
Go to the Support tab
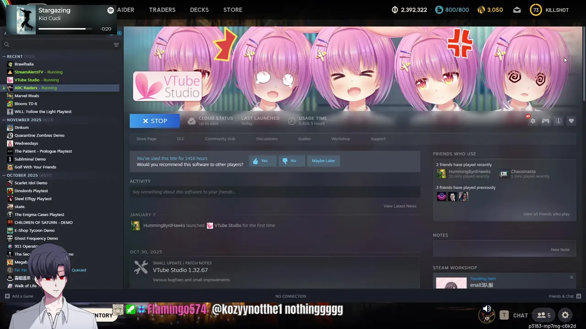coord(378,139)
